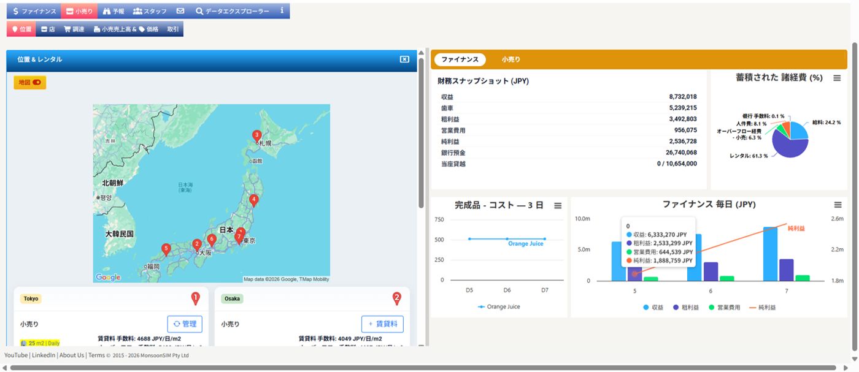859x372 pixels.
Task: Open 小売売上高 & 価格 submenu
Action: pyautogui.click(x=126, y=29)
